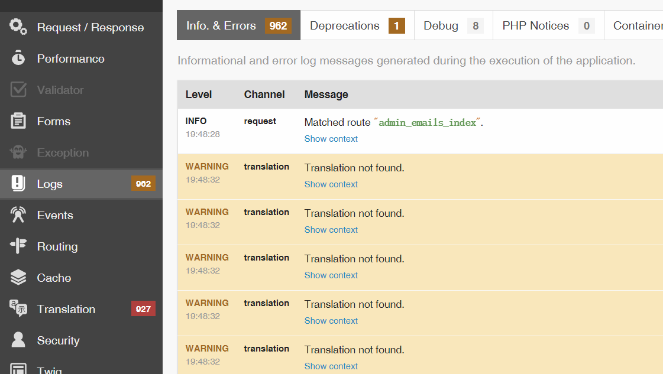663x374 pixels.
Task: Show context for second translation warning
Action: (x=331, y=230)
